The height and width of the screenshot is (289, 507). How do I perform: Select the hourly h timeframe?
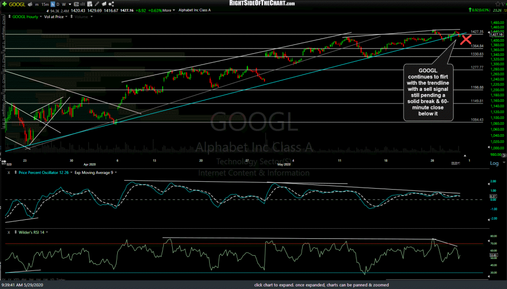(x=53, y=4)
